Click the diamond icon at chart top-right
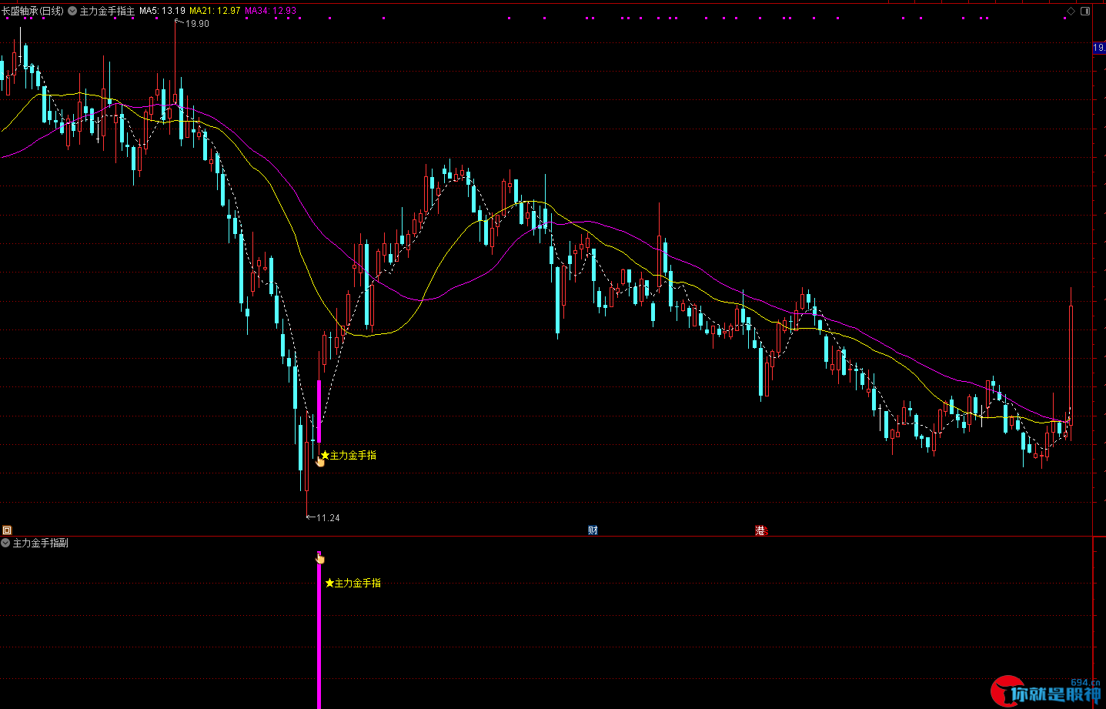The height and width of the screenshot is (709, 1106). click(x=1071, y=12)
